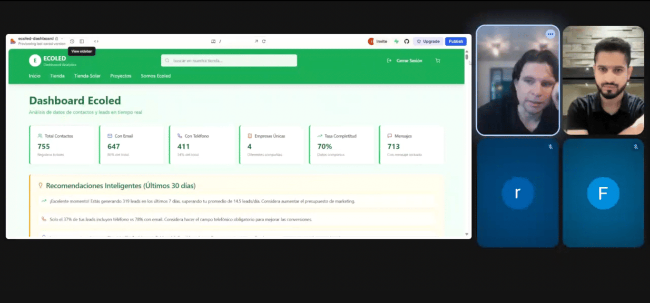Open the code view brackets icon

[96, 41]
